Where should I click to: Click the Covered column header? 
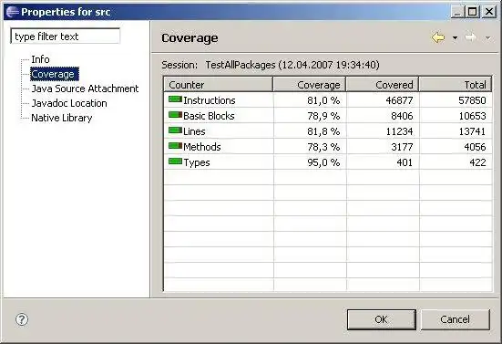(x=383, y=85)
